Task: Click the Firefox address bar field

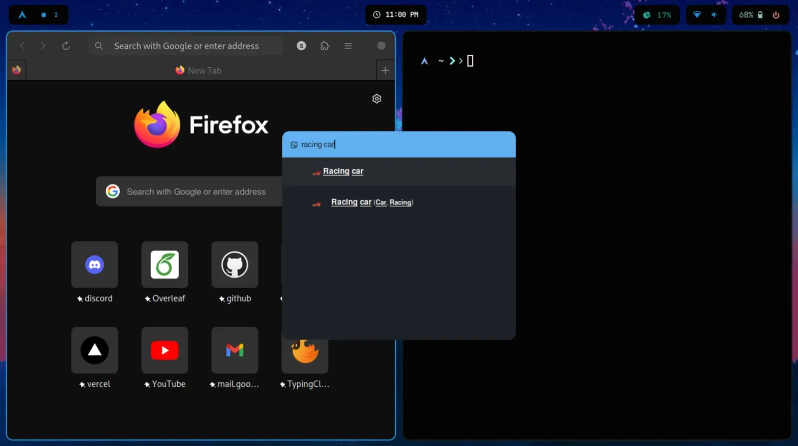Action: click(187, 46)
